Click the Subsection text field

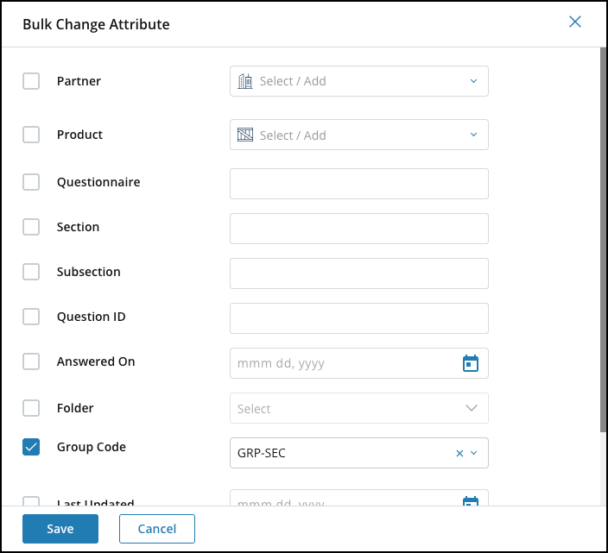point(359,273)
